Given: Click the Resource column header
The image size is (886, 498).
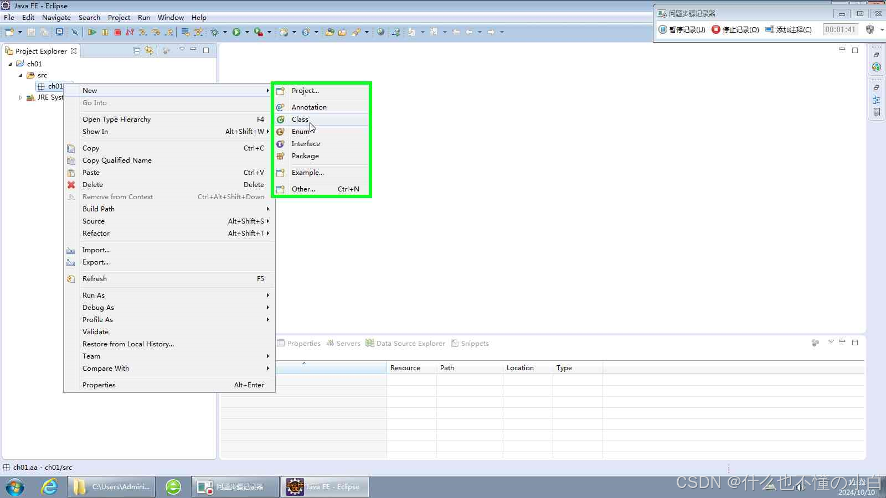Looking at the screenshot, I should [x=411, y=368].
